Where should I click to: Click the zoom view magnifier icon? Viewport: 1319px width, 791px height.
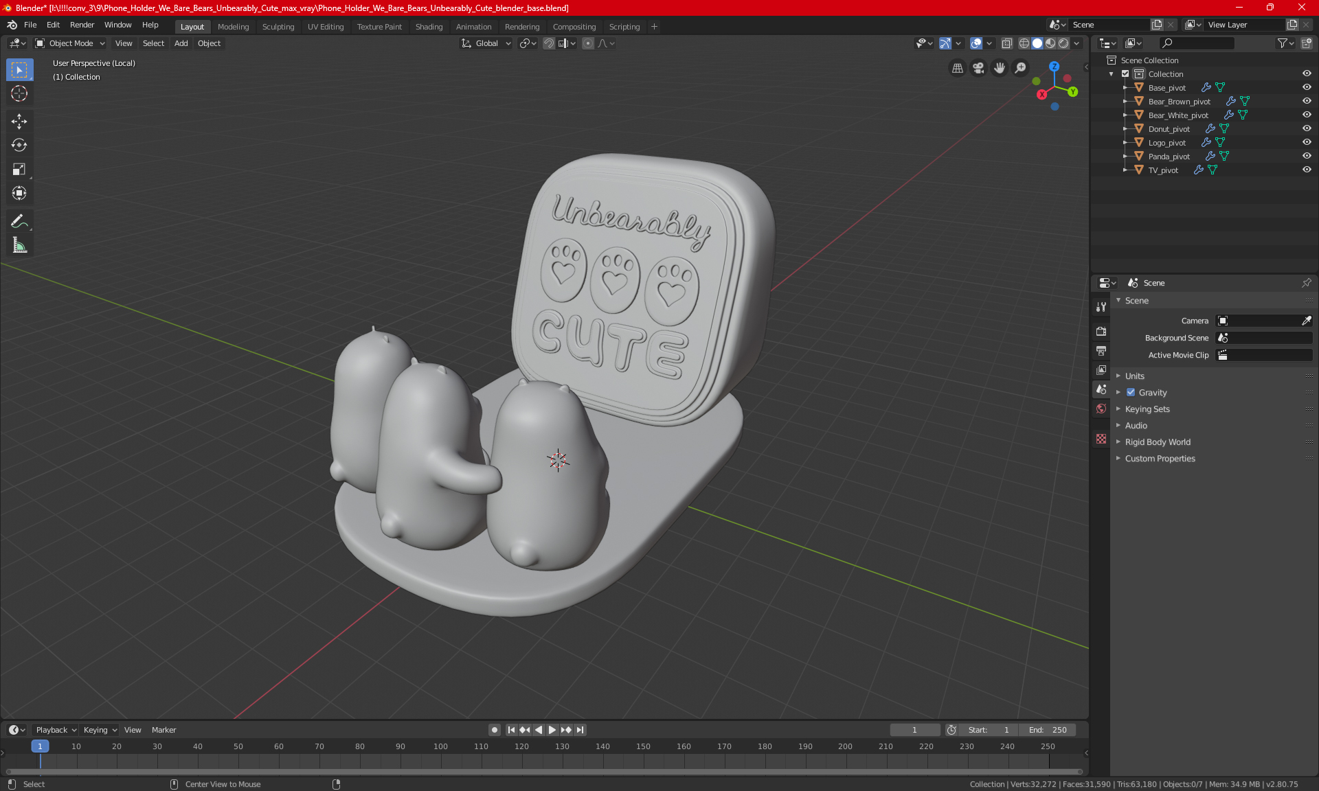pos(1021,68)
